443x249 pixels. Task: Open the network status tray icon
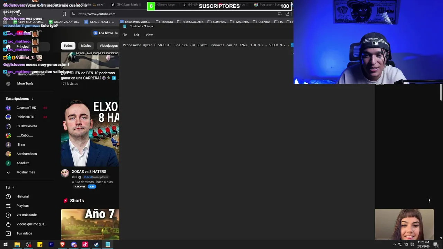(400, 245)
